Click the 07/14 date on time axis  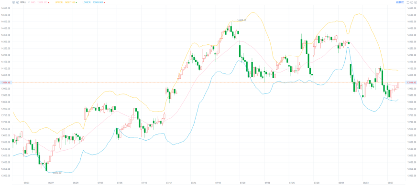(x=194, y=183)
